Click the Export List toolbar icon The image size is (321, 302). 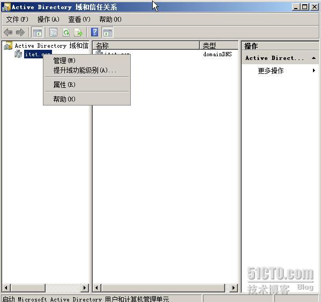tap(78, 32)
